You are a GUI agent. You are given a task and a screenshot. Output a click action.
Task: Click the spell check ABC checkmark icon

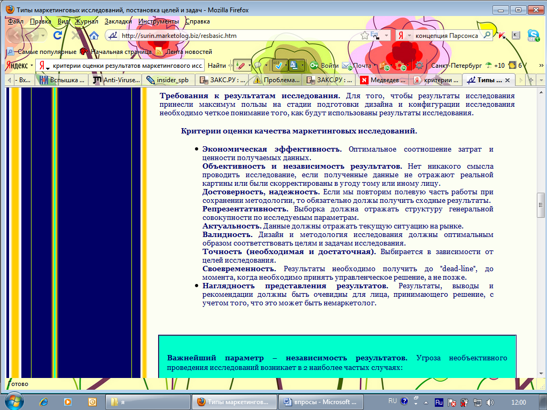[278, 65]
